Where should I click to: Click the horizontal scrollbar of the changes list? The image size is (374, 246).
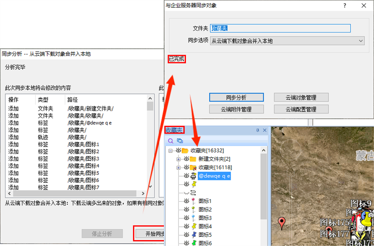(x=75, y=194)
